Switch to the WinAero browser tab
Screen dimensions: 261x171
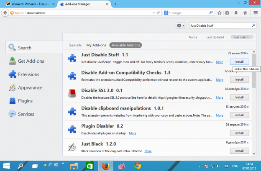tap(30, 4)
